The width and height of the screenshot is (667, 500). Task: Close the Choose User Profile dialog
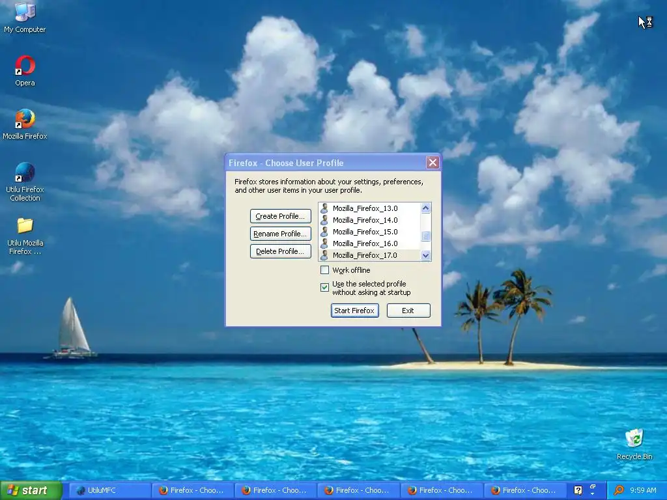click(433, 162)
